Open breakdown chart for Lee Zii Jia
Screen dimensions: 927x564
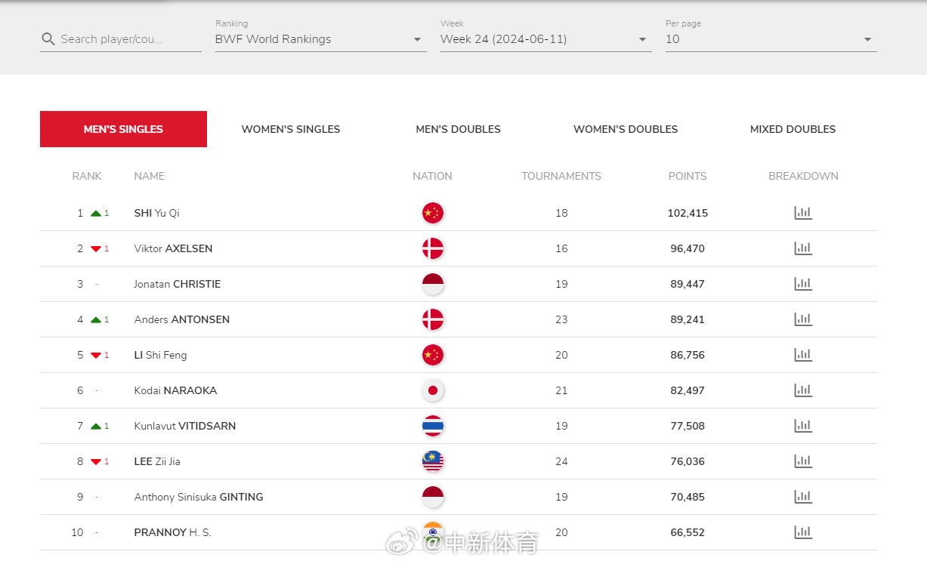tap(803, 461)
